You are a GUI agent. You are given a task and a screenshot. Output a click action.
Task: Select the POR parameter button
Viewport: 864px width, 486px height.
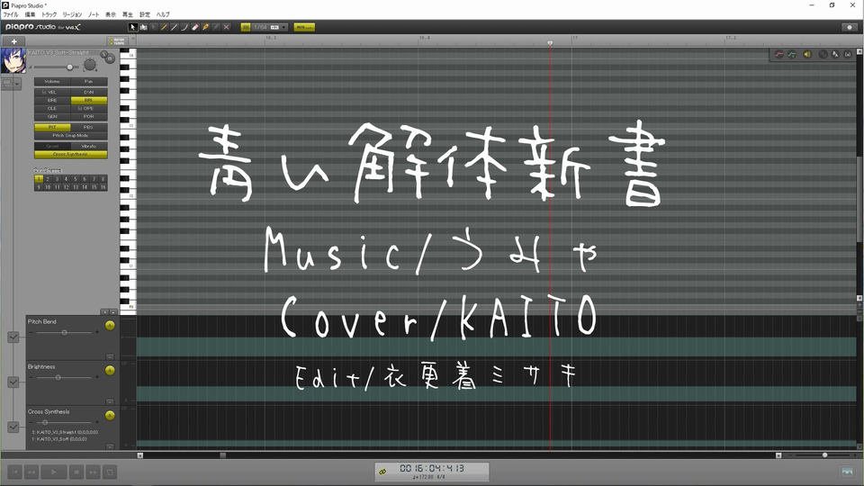[x=89, y=117]
